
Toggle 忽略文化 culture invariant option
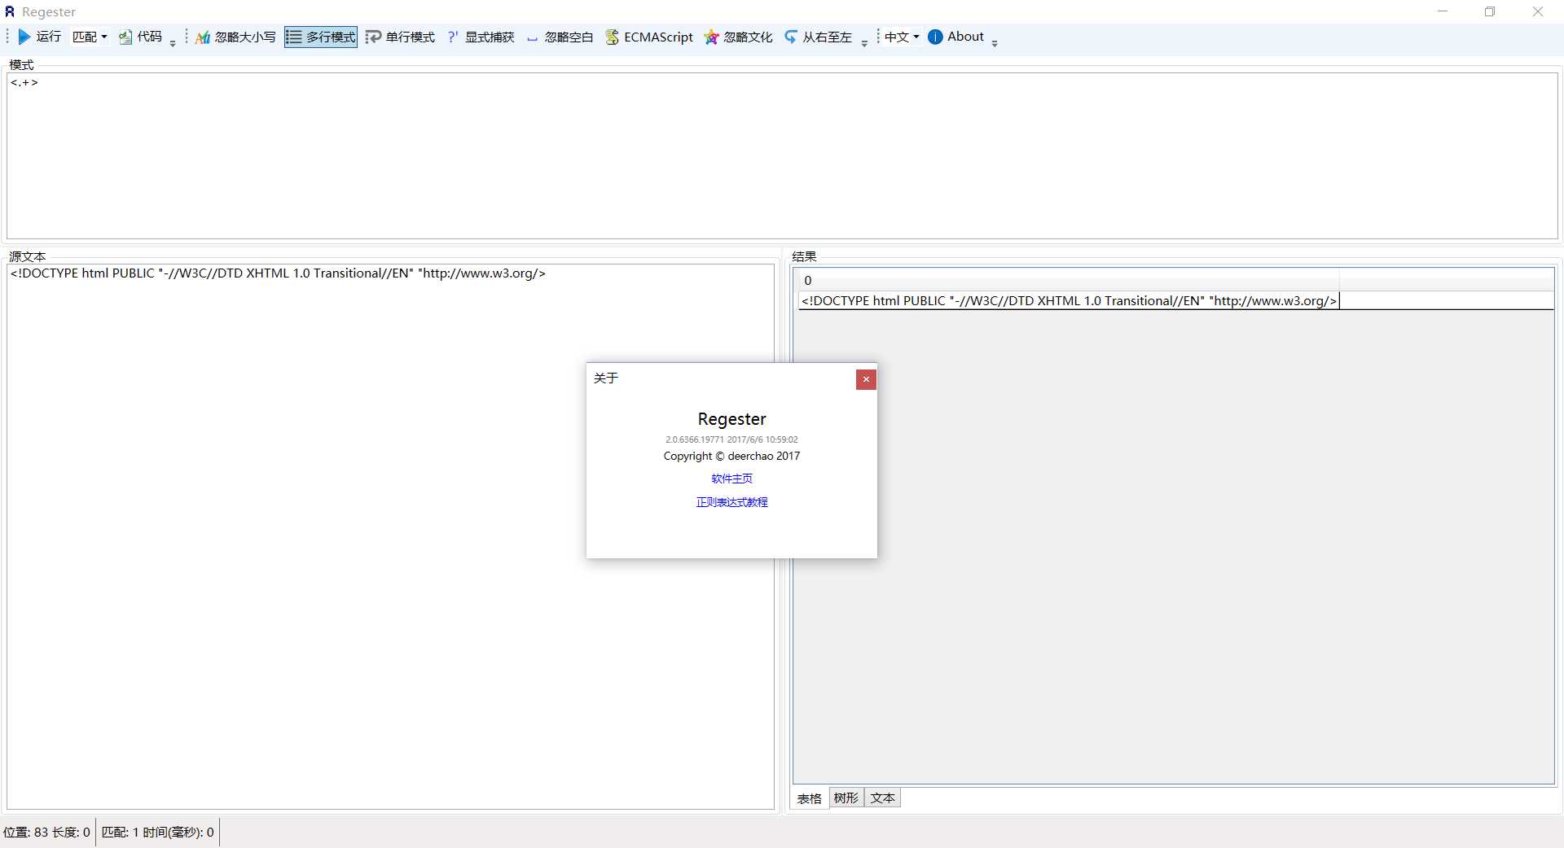point(739,37)
